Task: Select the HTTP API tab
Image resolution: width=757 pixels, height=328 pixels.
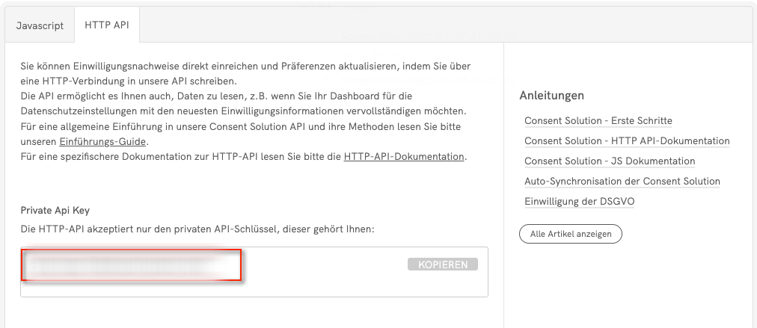Action: pos(107,25)
